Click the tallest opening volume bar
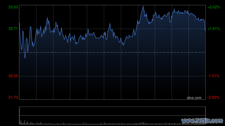 (x=25, y=122)
